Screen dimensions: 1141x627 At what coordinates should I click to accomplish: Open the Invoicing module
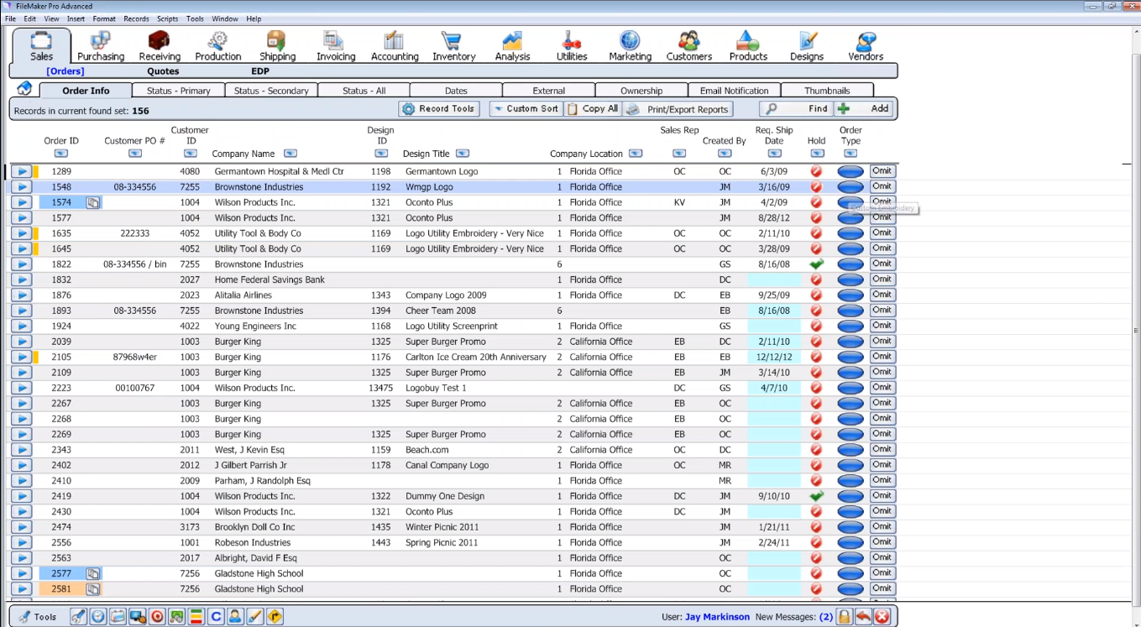click(x=335, y=44)
